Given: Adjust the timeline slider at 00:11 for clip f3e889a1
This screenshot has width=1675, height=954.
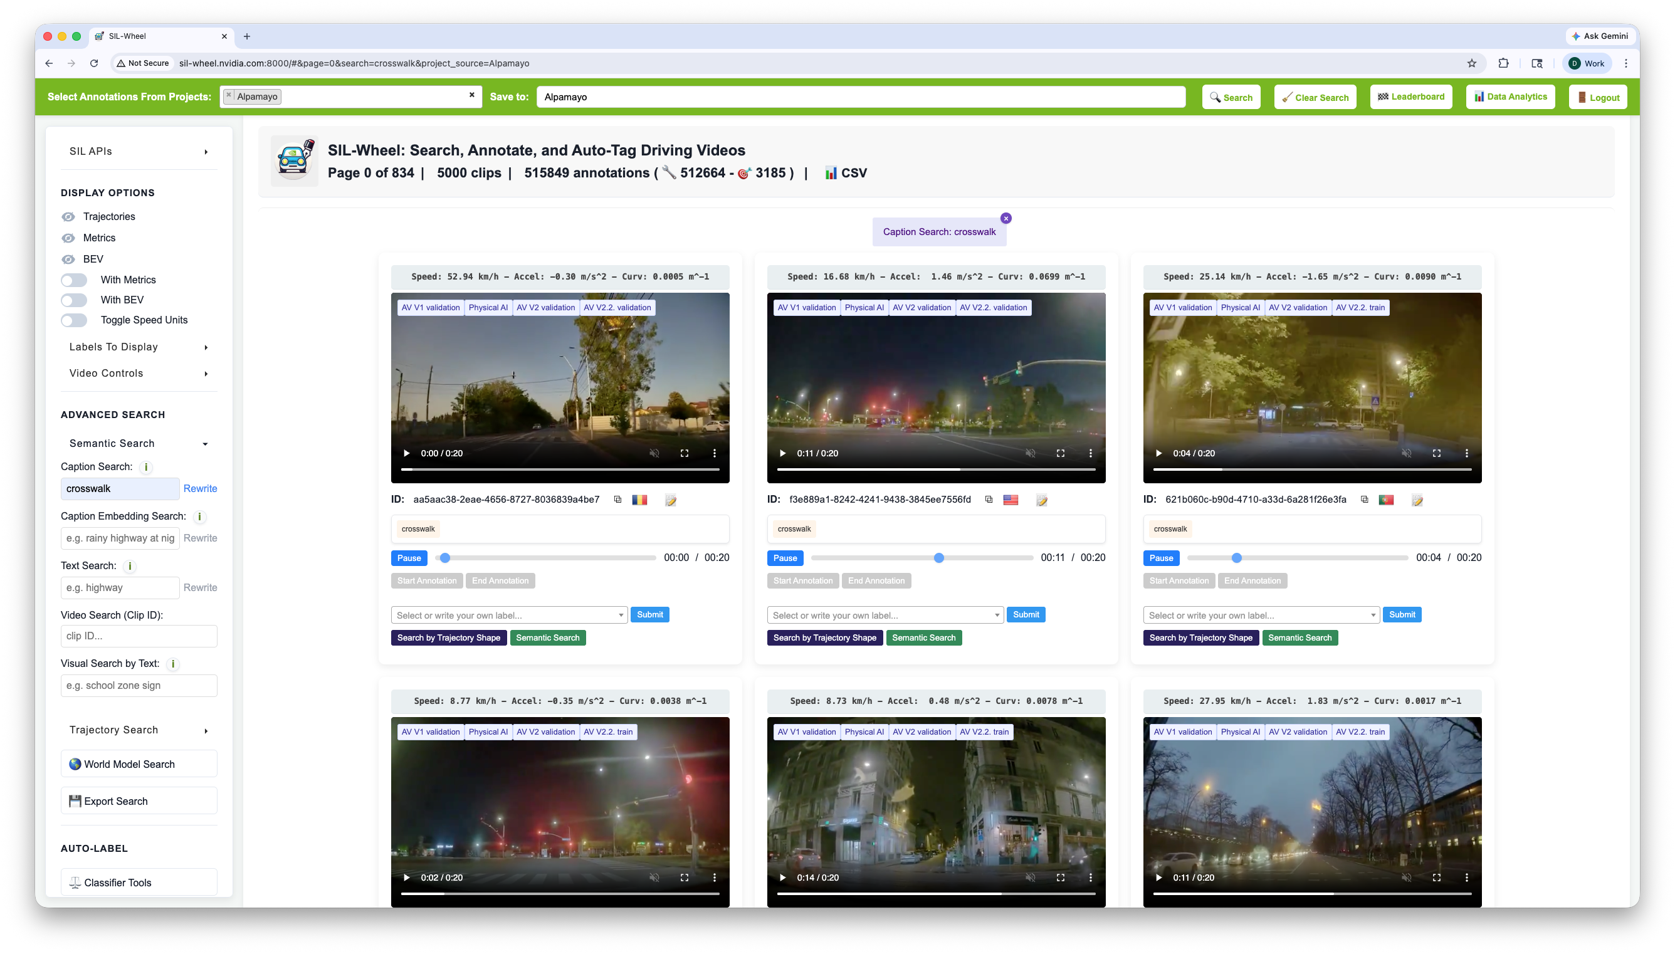Looking at the screenshot, I should pos(922,558).
